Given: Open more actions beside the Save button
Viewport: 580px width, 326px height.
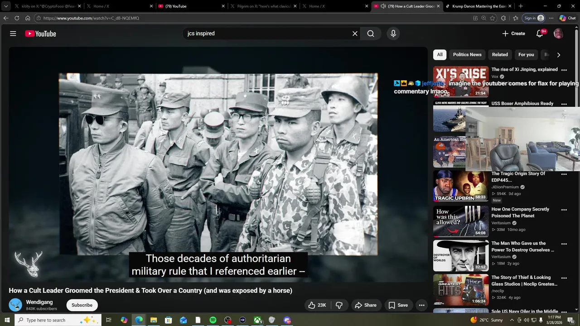Looking at the screenshot, I should 421,305.
